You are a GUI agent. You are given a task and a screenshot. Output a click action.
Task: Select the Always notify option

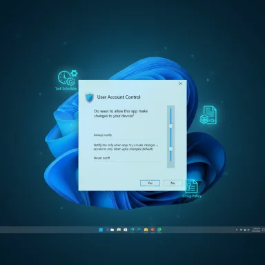[103, 135]
